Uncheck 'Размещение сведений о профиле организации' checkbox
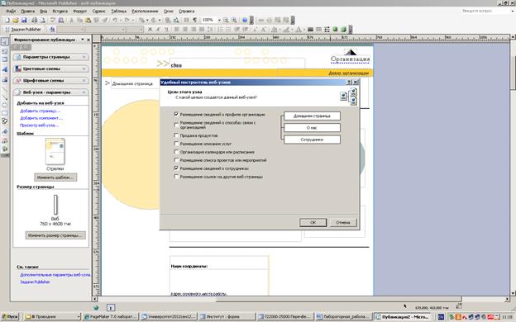The width and height of the screenshot is (516, 322). 176,114
